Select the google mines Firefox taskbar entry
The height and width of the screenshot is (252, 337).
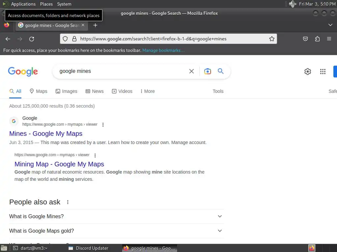150,248
